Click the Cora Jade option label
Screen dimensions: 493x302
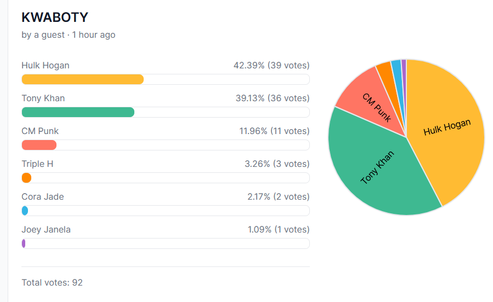[x=43, y=197]
